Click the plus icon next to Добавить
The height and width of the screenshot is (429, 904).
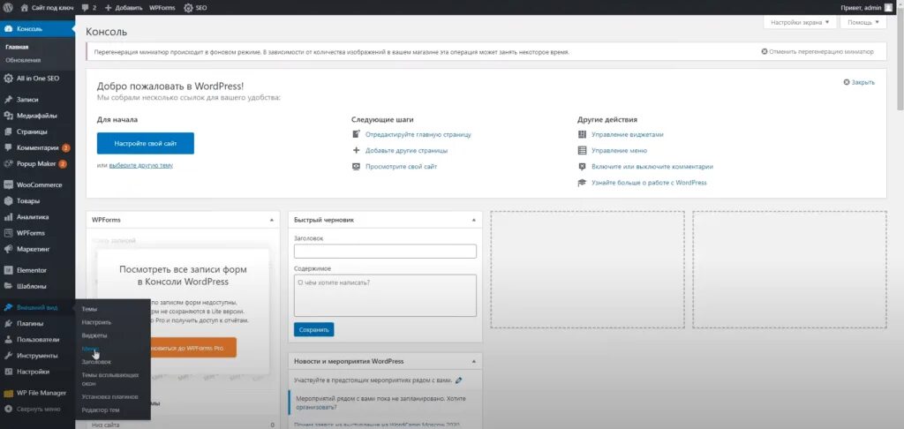pyautogui.click(x=108, y=9)
